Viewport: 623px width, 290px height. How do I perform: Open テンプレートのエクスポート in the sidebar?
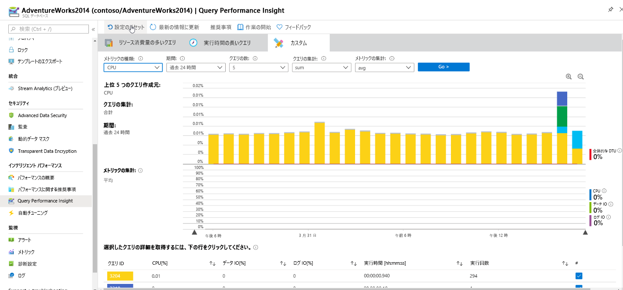click(x=40, y=61)
